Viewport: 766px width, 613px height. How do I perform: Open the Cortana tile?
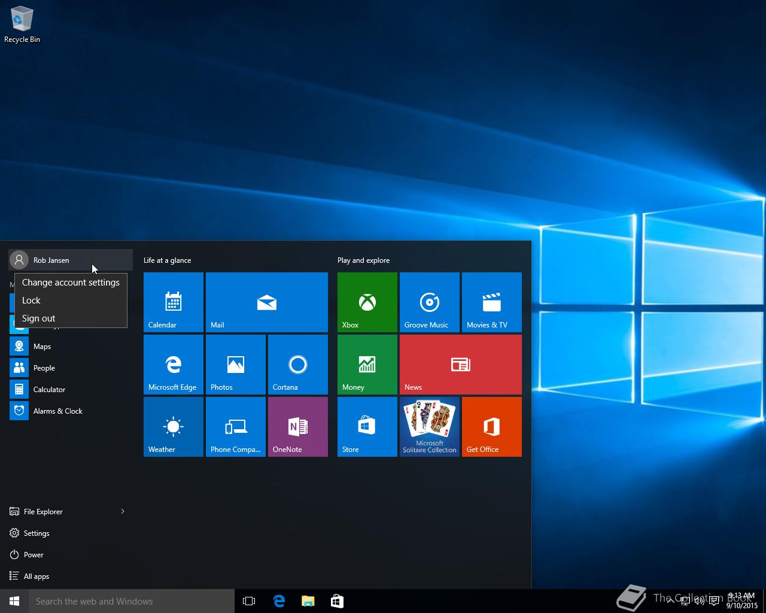298,365
